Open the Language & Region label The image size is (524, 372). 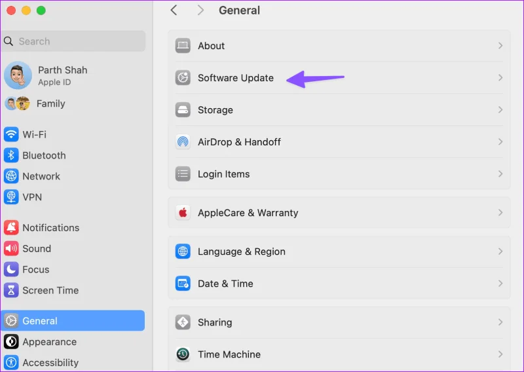point(242,251)
